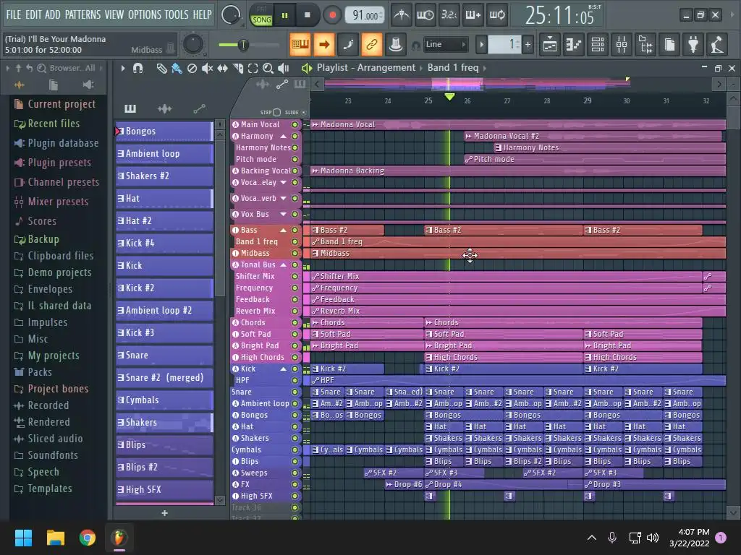Mute the High SFX track
The image size is (741, 555).
pos(295,496)
